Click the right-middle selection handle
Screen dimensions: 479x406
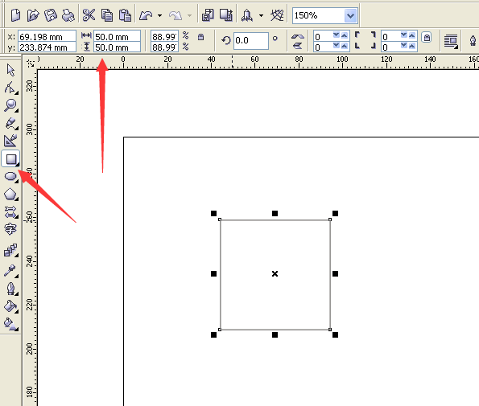tap(335, 273)
